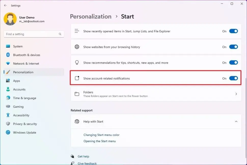Click the Privacy & security shield icon

tap(8, 124)
